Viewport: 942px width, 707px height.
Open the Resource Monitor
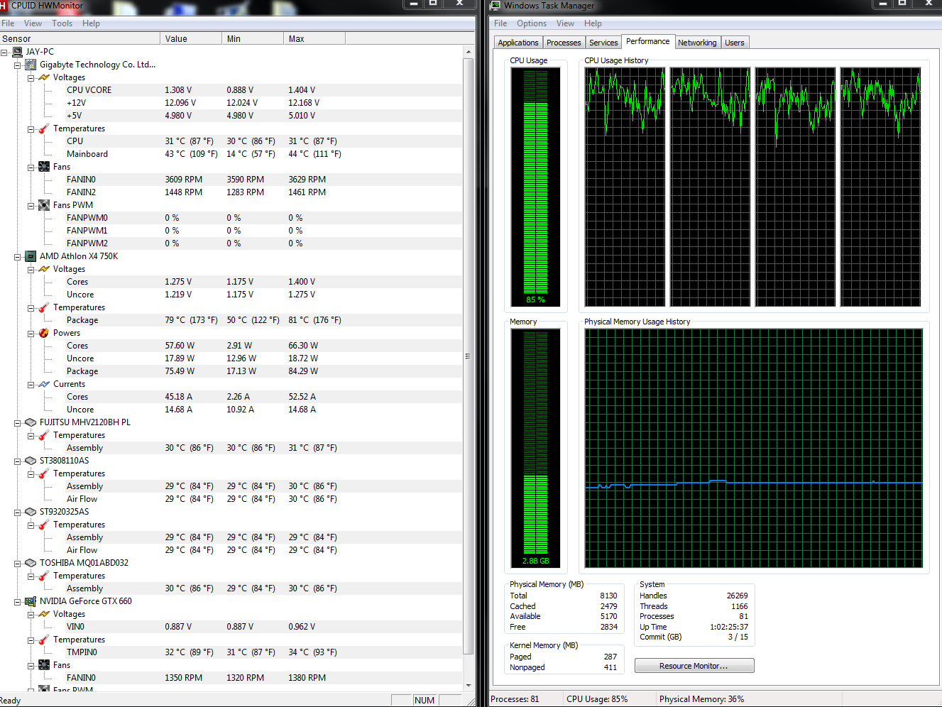tap(694, 666)
